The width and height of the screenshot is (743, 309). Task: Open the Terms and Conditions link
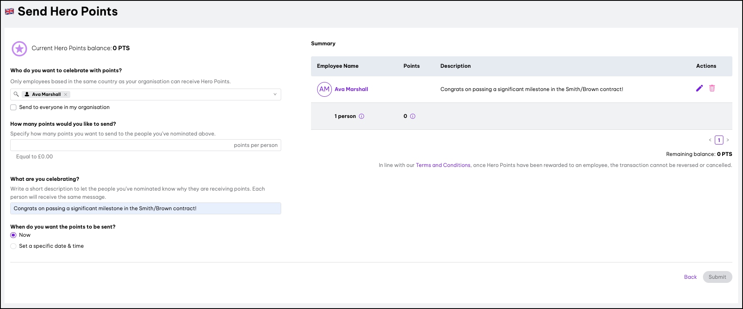pos(443,165)
